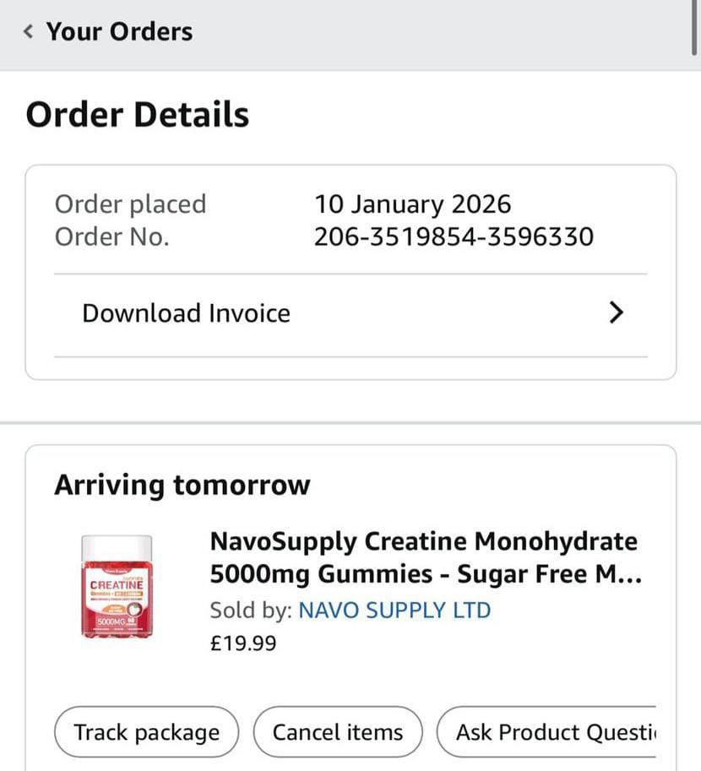The height and width of the screenshot is (771, 701).
Task: Open the Download Invoice row
Action: pos(186,313)
